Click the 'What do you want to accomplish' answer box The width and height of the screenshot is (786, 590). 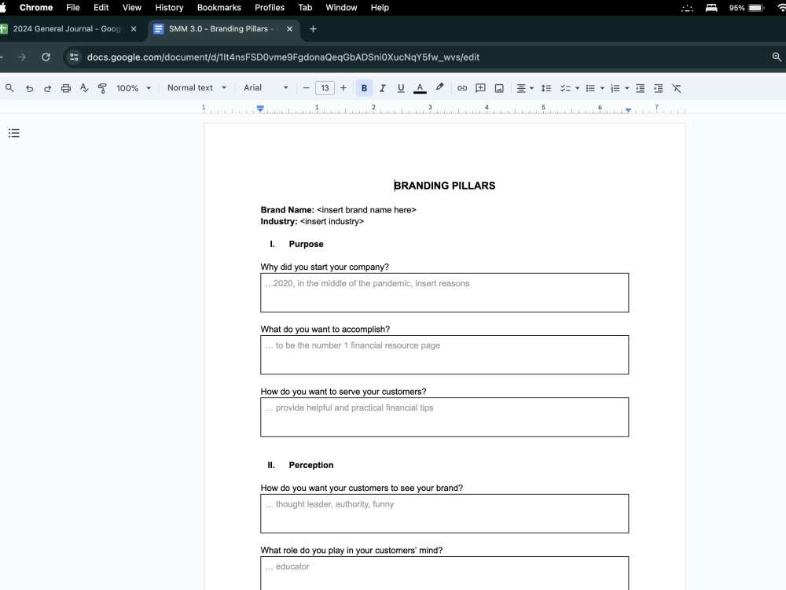pyautogui.click(x=445, y=355)
